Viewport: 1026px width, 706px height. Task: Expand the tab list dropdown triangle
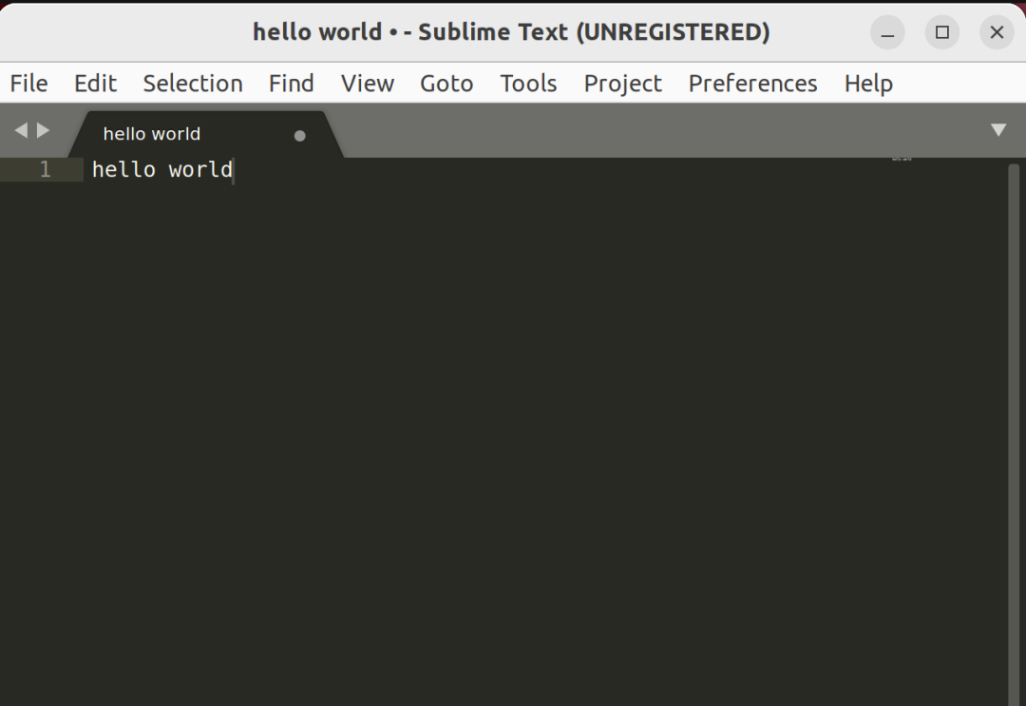click(997, 130)
